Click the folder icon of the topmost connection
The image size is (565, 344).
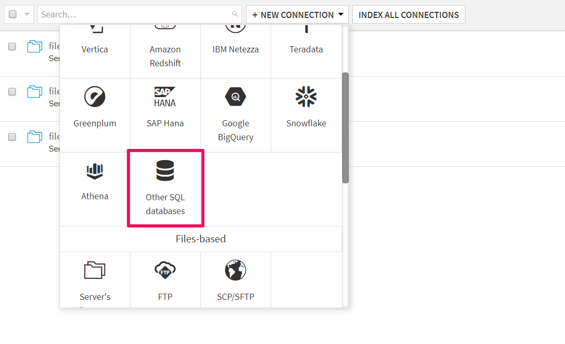pyautogui.click(x=34, y=47)
